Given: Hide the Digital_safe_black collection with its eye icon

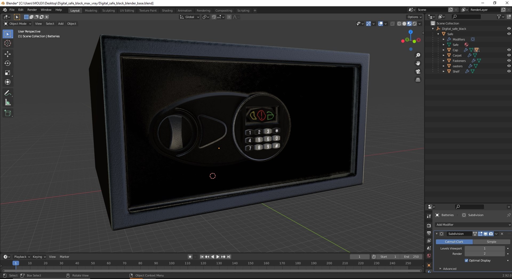Looking at the screenshot, I should tap(509, 29).
